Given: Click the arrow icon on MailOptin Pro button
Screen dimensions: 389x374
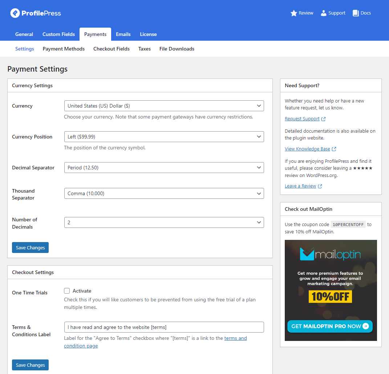Looking at the screenshot, I should [x=365, y=326].
